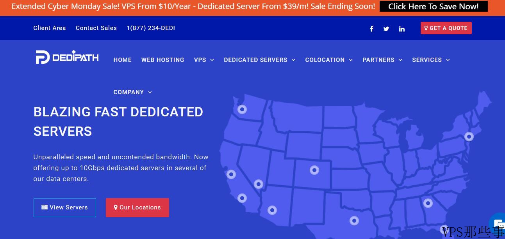
Task: Expand the Company dropdown menu
Action: pyautogui.click(x=132, y=92)
